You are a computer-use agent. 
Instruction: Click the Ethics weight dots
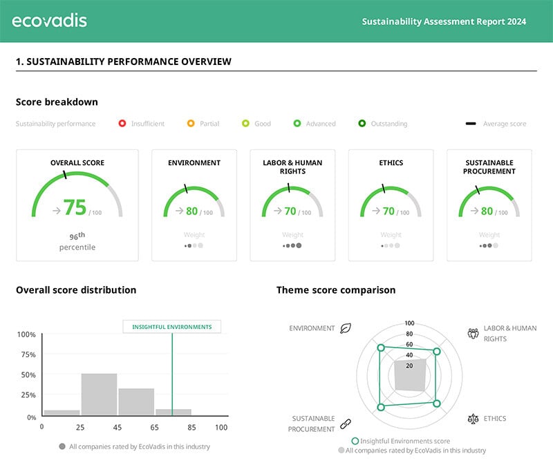pyautogui.click(x=391, y=245)
